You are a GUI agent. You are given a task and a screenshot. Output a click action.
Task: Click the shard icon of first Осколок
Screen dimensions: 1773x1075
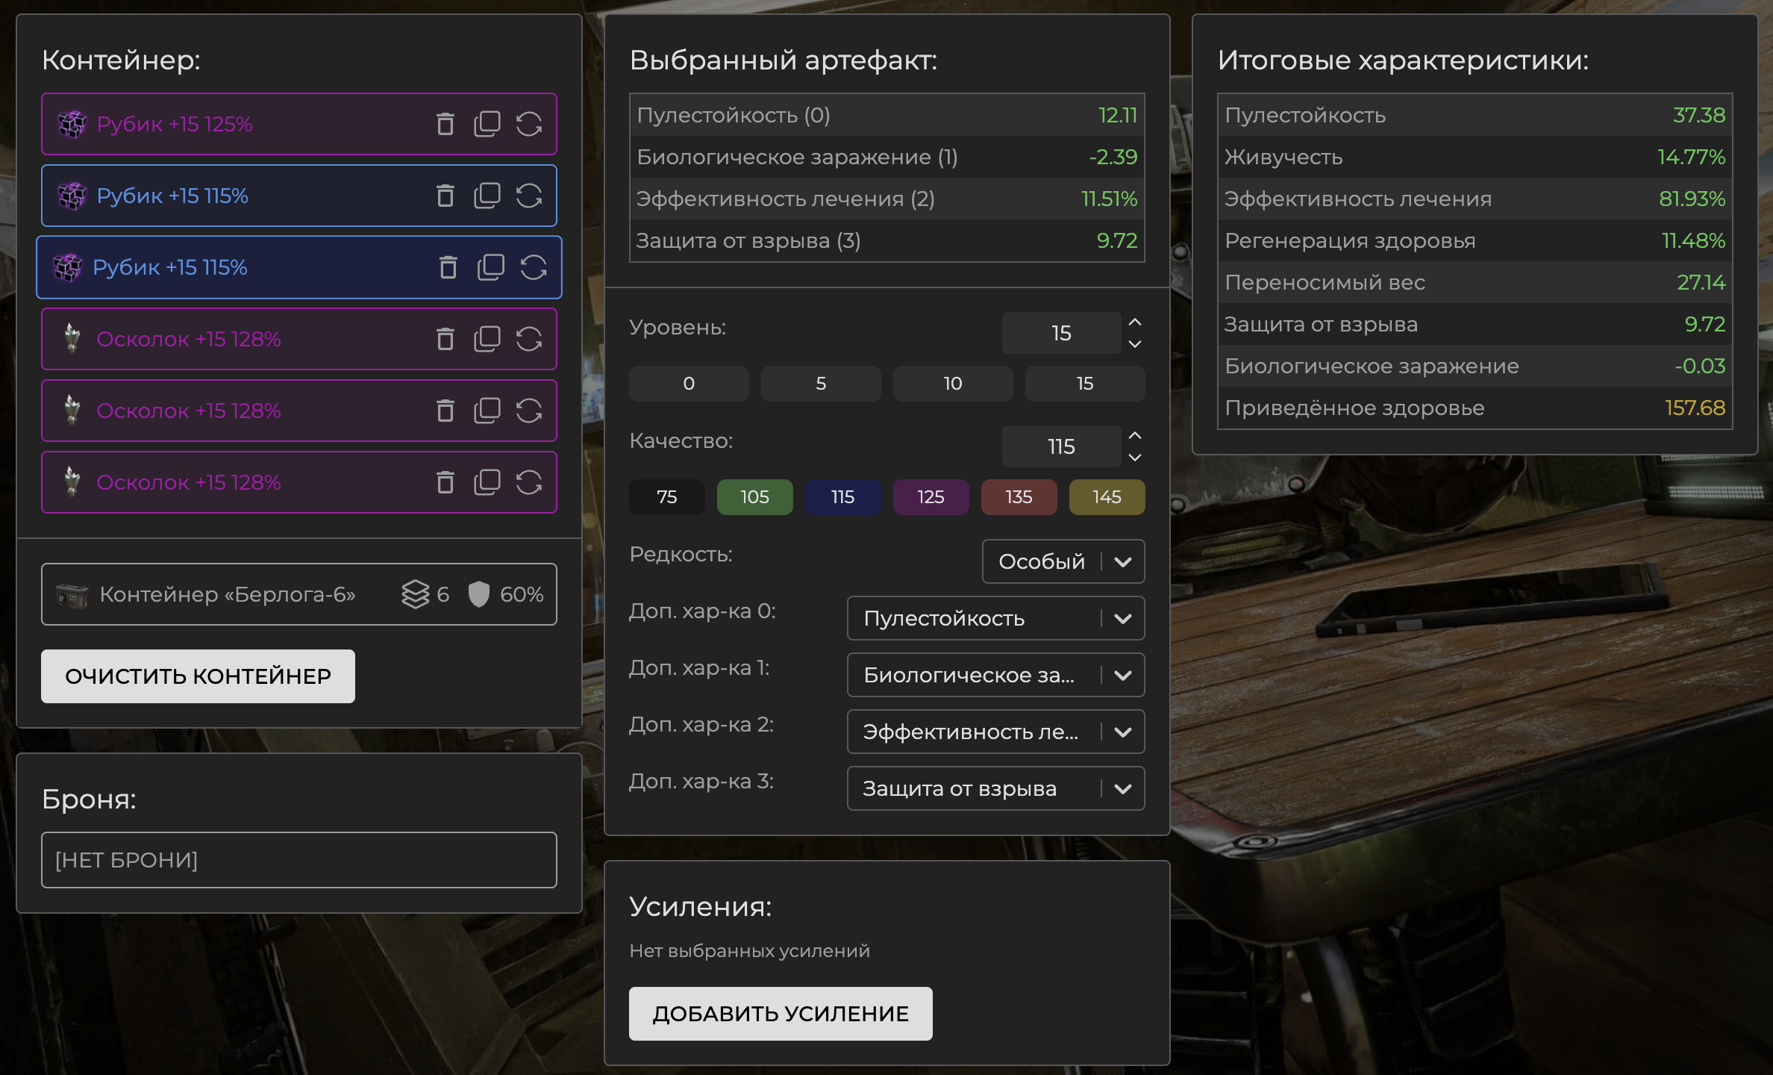(x=72, y=338)
